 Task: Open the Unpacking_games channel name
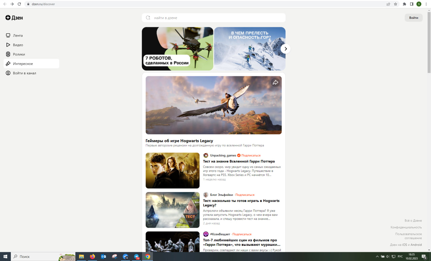[x=223, y=155]
